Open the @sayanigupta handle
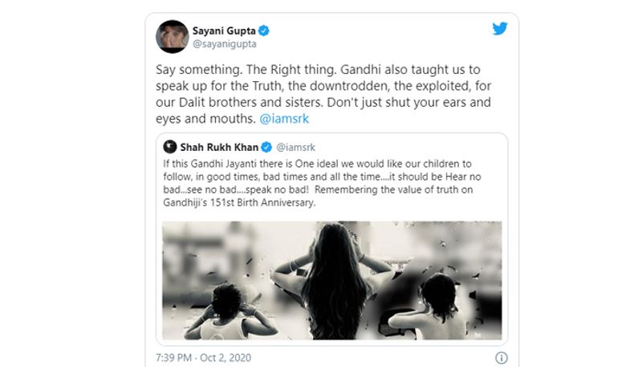The width and height of the screenshot is (642, 367). (225, 44)
